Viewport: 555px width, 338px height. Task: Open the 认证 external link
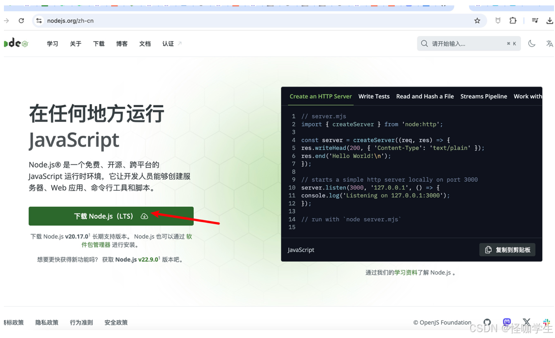pos(172,44)
